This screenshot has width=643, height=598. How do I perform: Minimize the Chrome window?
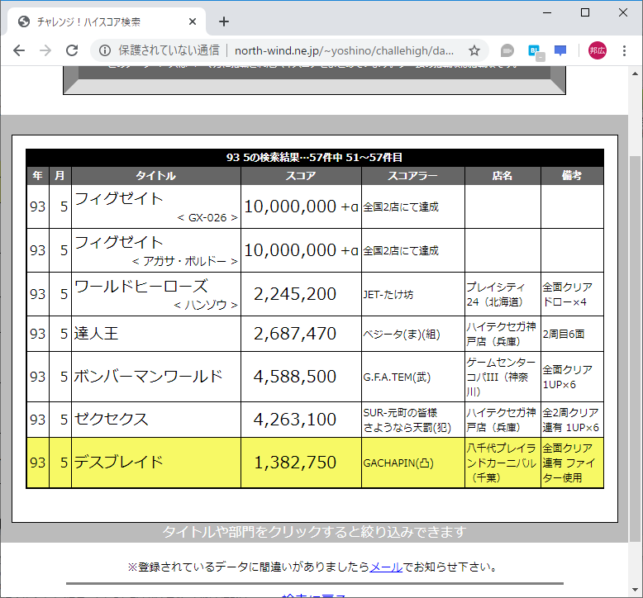547,12
